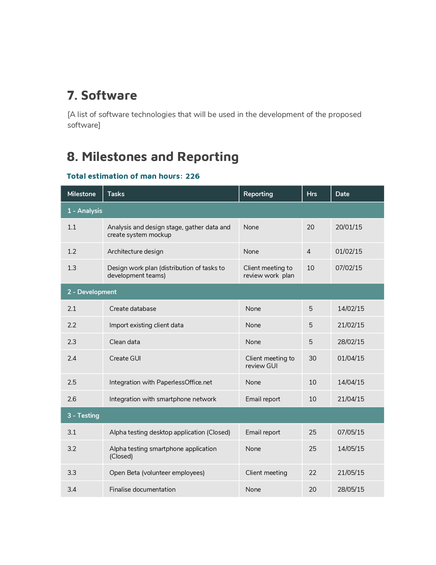This screenshot has height=565, width=436.
Task: Click the date 21/02/15
Action: pyautogui.click(x=351, y=325)
